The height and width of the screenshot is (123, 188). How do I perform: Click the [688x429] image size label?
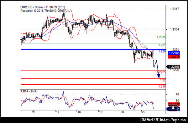click(x=150, y=120)
